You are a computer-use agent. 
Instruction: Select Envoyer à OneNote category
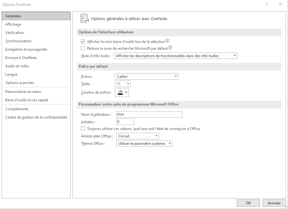click(x=36, y=58)
